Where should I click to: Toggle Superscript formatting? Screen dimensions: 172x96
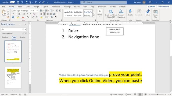tap(30, 14)
